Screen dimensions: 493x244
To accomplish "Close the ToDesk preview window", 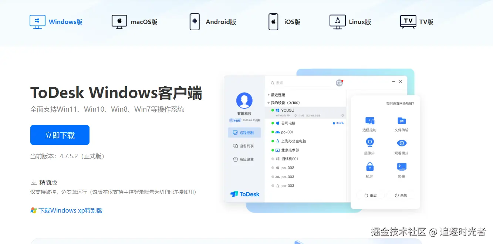I will tap(401, 82).
